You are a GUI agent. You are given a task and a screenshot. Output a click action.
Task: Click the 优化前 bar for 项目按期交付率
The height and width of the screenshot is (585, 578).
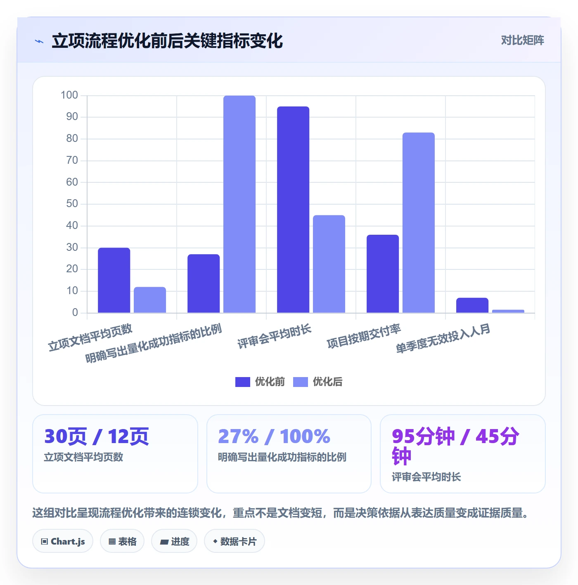(x=383, y=274)
